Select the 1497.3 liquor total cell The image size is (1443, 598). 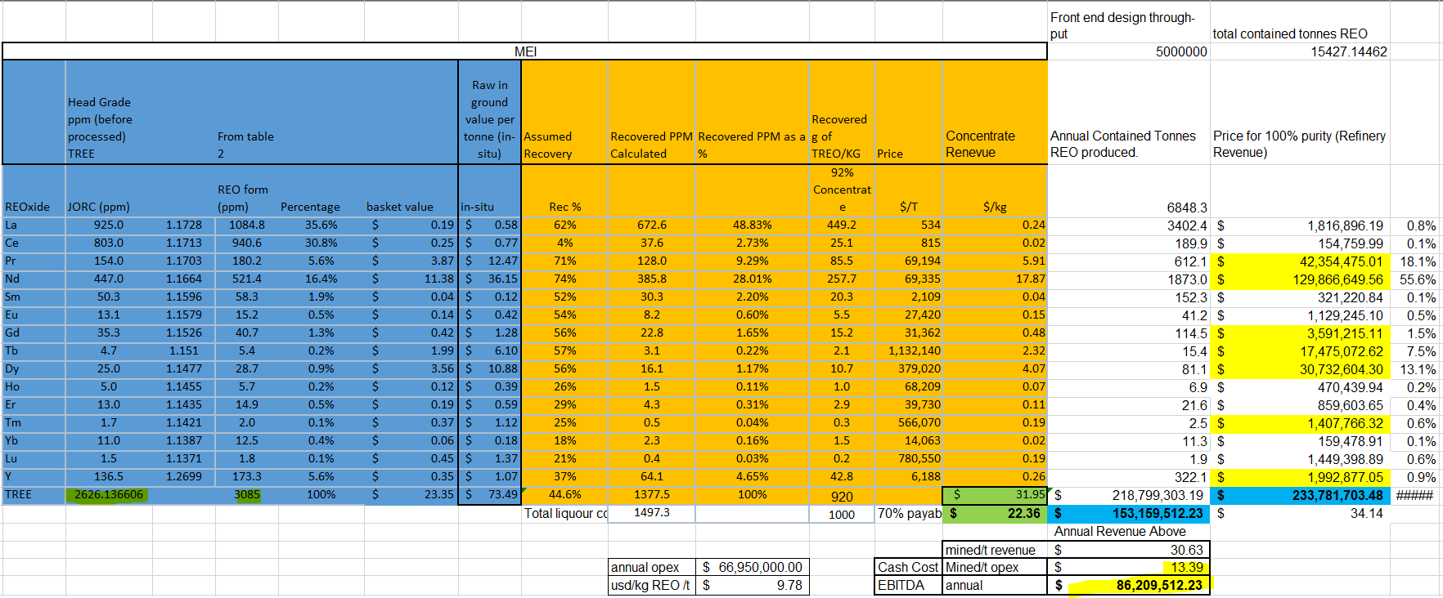point(651,512)
